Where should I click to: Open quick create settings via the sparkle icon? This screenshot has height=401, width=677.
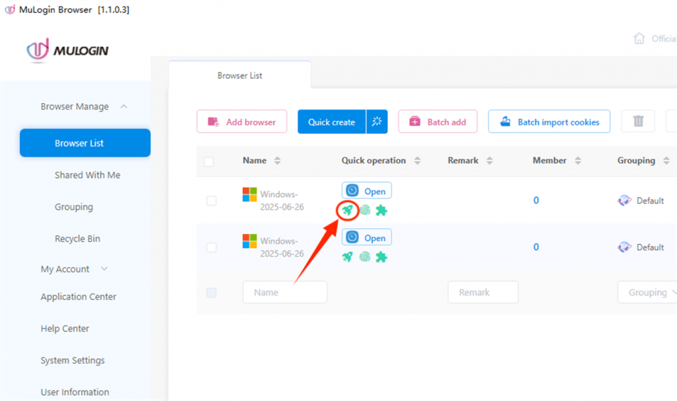[x=376, y=122]
